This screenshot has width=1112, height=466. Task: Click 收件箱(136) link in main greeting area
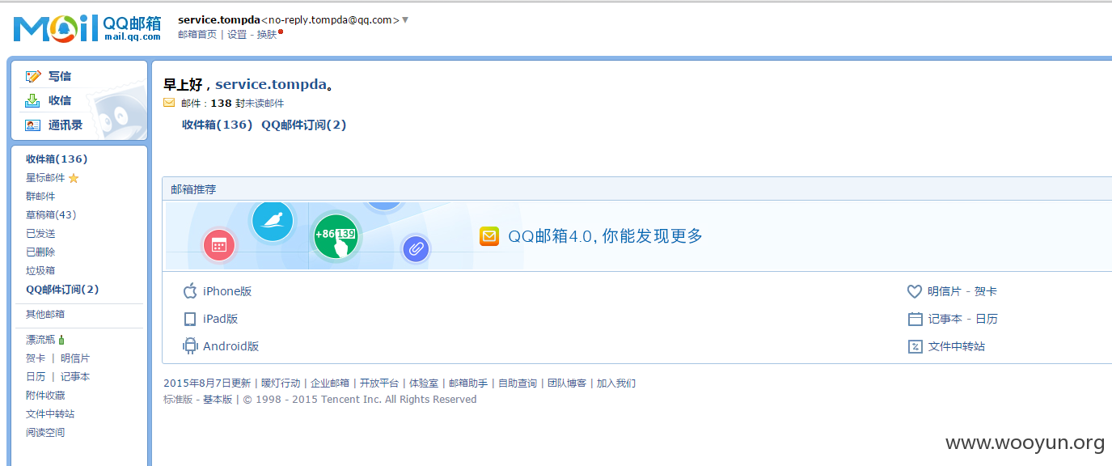click(218, 125)
